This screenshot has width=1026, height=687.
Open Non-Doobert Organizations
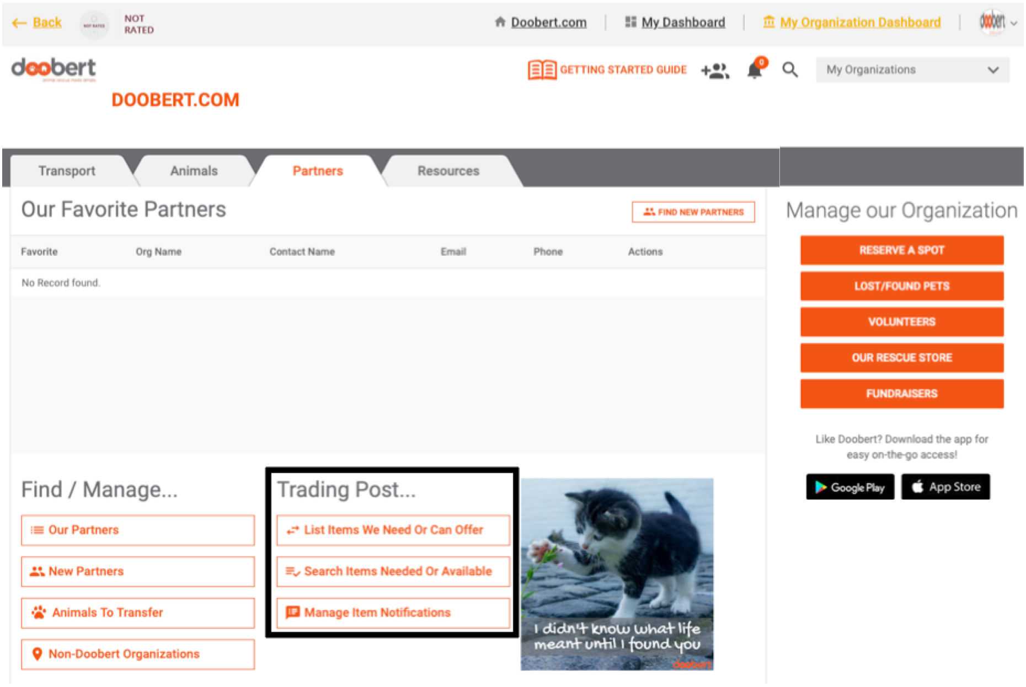click(x=138, y=654)
